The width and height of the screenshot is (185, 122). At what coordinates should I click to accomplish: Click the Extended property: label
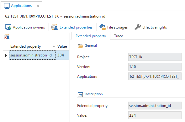(x=93, y=106)
